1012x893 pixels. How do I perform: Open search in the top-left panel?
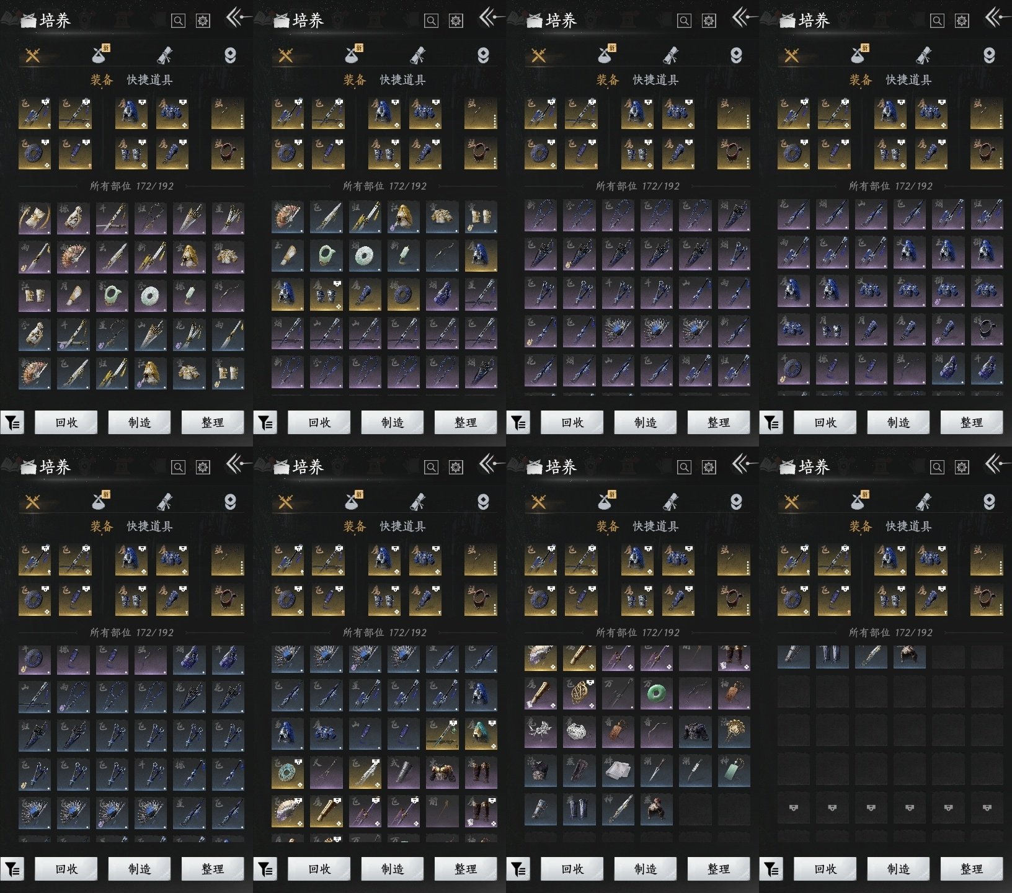[178, 21]
